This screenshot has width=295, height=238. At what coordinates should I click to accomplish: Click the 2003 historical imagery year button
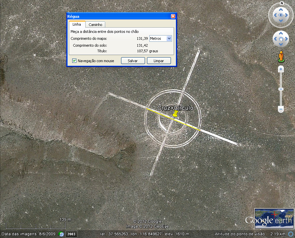coord(71,234)
